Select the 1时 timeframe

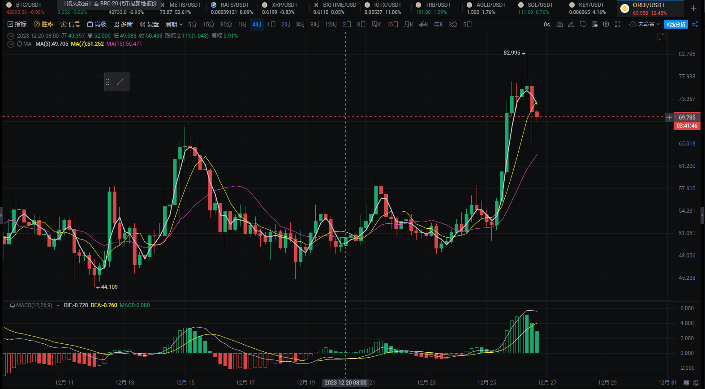[243, 24]
